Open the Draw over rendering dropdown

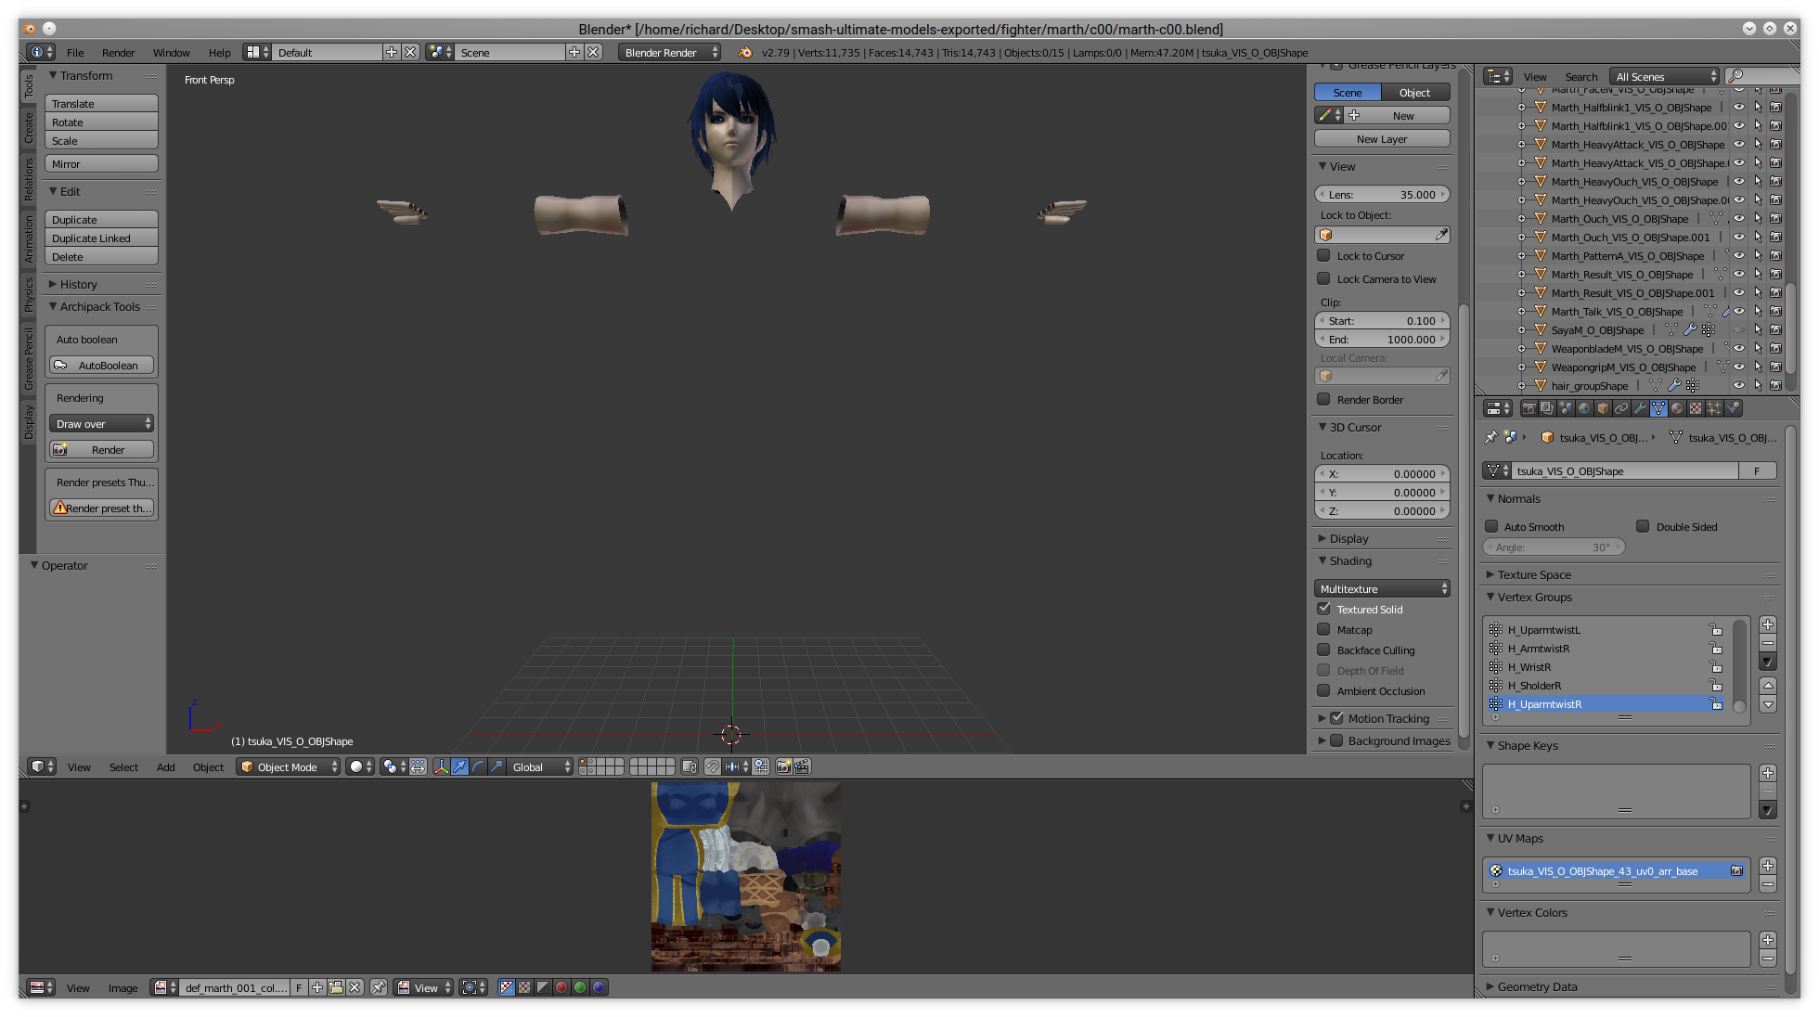[x=101, y=423]
